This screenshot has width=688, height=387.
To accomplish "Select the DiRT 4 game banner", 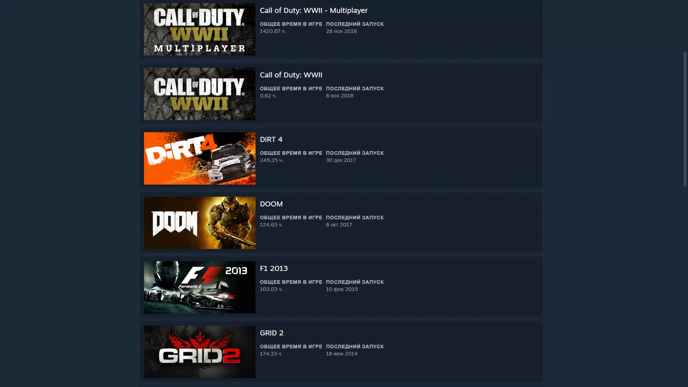I will [x=200, y=158].
